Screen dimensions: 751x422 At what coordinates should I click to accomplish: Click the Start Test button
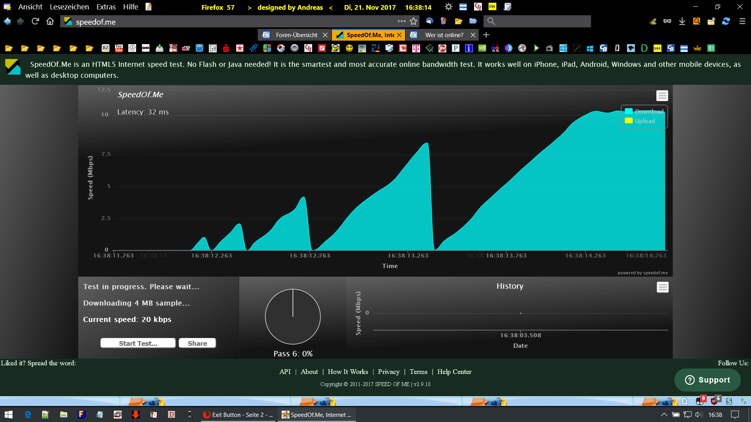pyautogui.click(x=138, y=343)
